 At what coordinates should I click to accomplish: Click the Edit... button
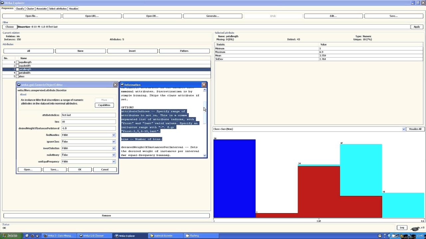point(333,16)
